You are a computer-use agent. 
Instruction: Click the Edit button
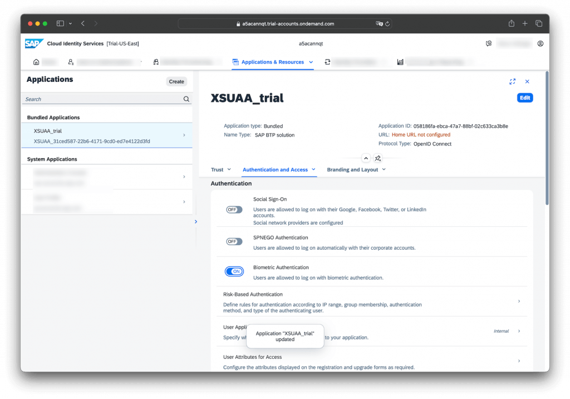point(524,98)
